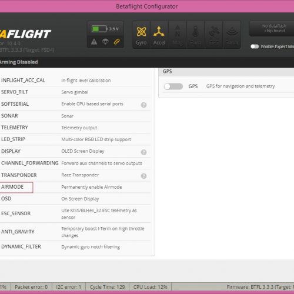
Task: Click the Betaflight logo in header
Action: pos(25,34)
